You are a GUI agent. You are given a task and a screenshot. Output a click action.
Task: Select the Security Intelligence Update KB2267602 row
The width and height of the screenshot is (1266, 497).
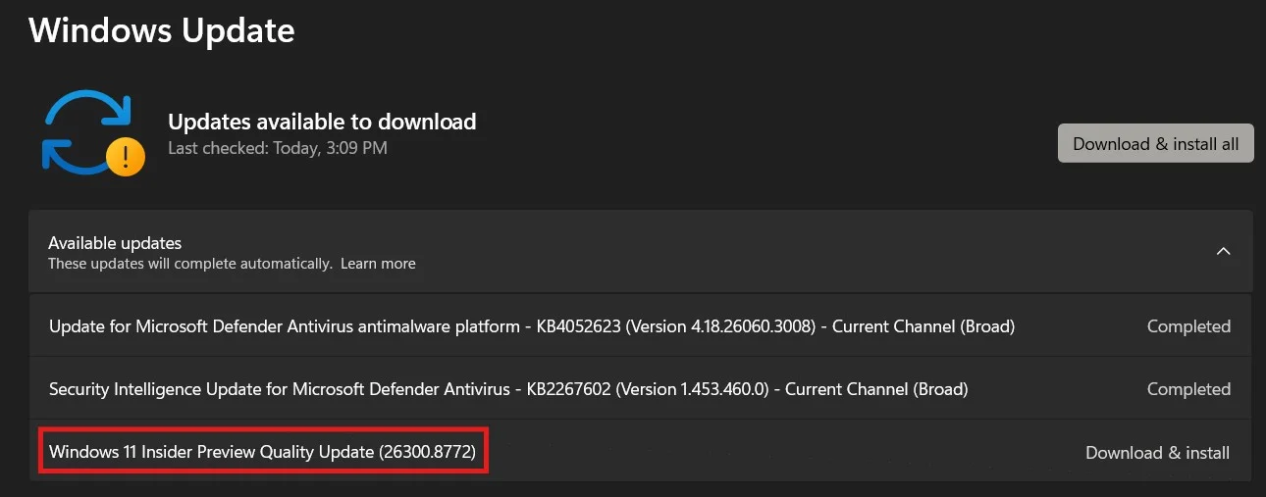tap(641, 389)
